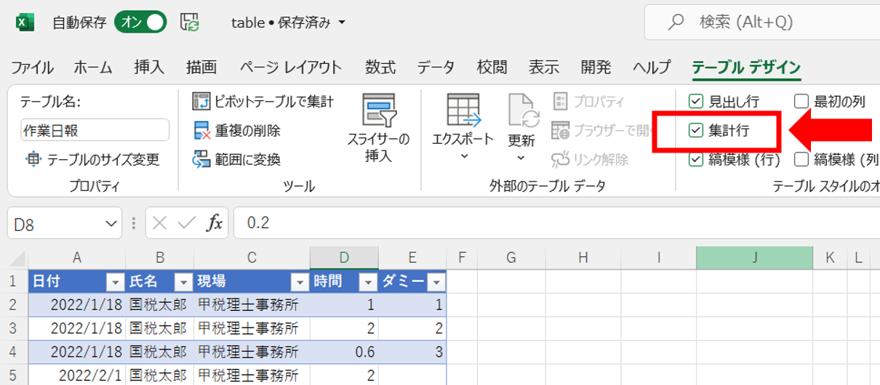Switch to the 挿入 ribbon tab
The height and width of the screenshot is (385, 880).
click(149, 68)
